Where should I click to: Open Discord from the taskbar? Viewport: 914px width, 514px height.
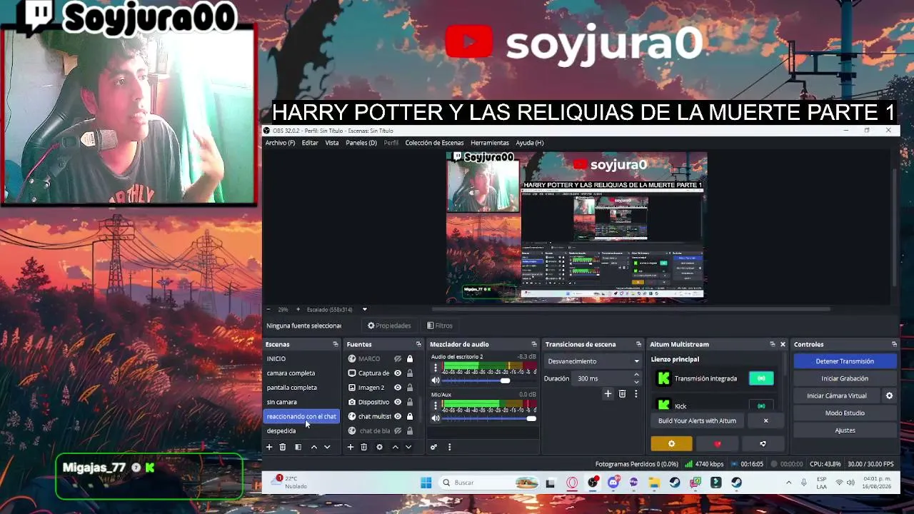click(x=613, y=483)
